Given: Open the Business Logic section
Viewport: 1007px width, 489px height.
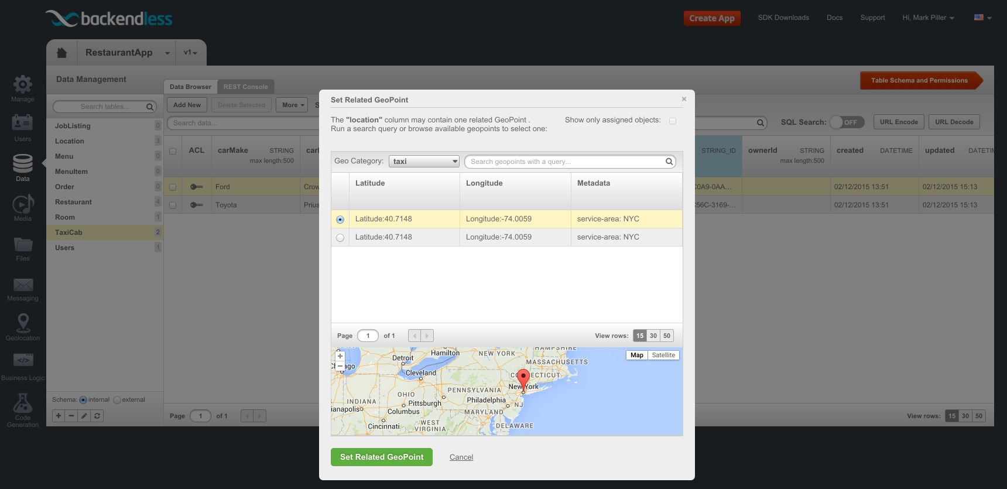Looking at the screenshot, I should coord(22,367).
